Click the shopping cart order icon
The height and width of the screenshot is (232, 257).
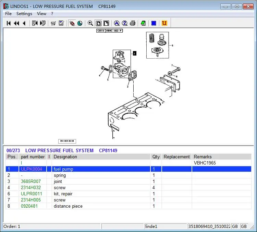coord(53,23)
